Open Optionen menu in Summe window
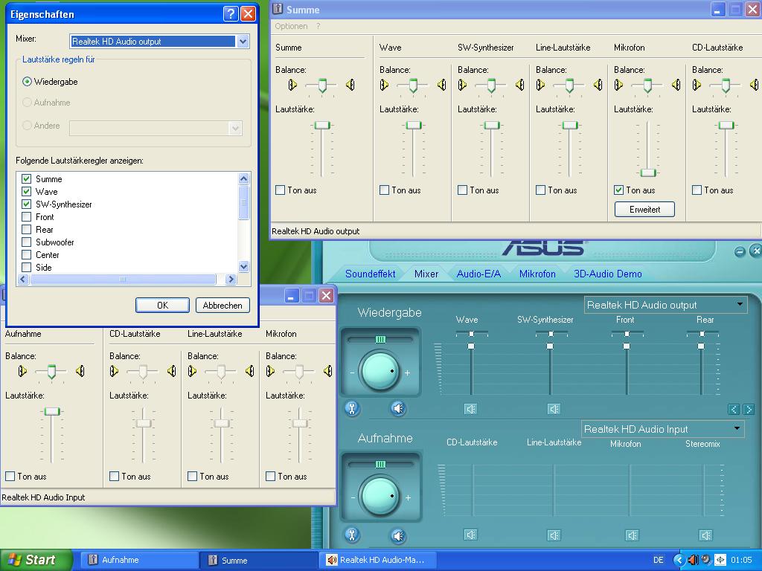The width and height of the screenshot is (762, 571). (x=291, y=26)
